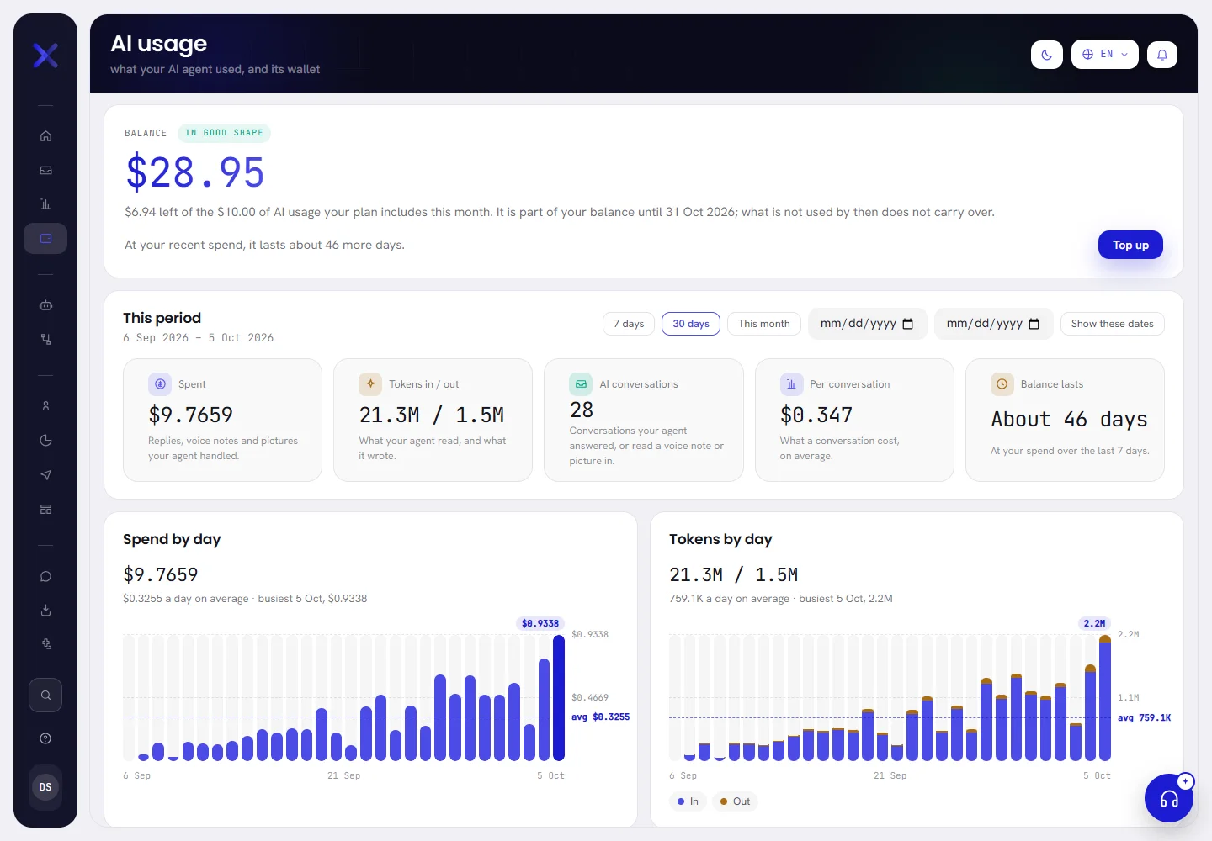
Task: Click the paper plane send icon
Action: coord(45,475)
